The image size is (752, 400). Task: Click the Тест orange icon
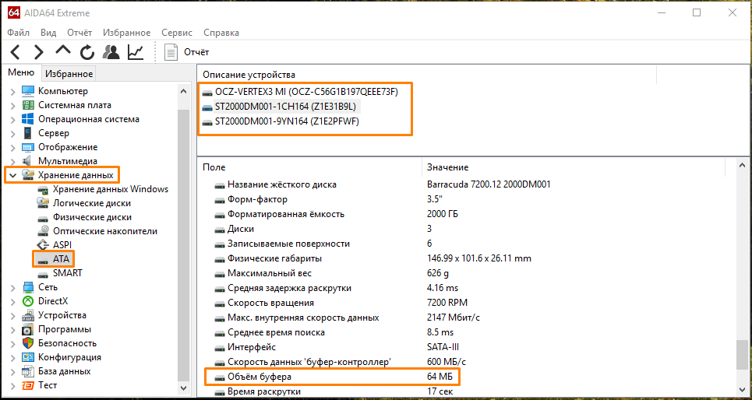(x=28, y=386)
